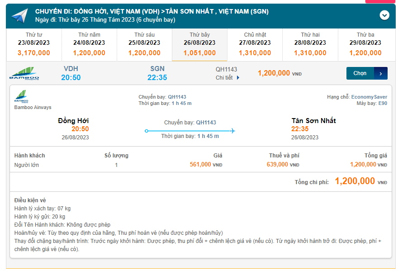Switch to Thứ sáu 25/08/2023 date tab

(144, 44)
